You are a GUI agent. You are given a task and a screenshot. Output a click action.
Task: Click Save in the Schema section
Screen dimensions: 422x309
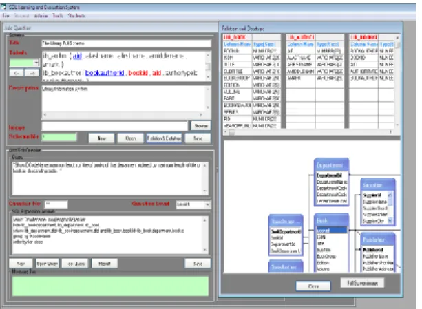[x=198, y=138]
